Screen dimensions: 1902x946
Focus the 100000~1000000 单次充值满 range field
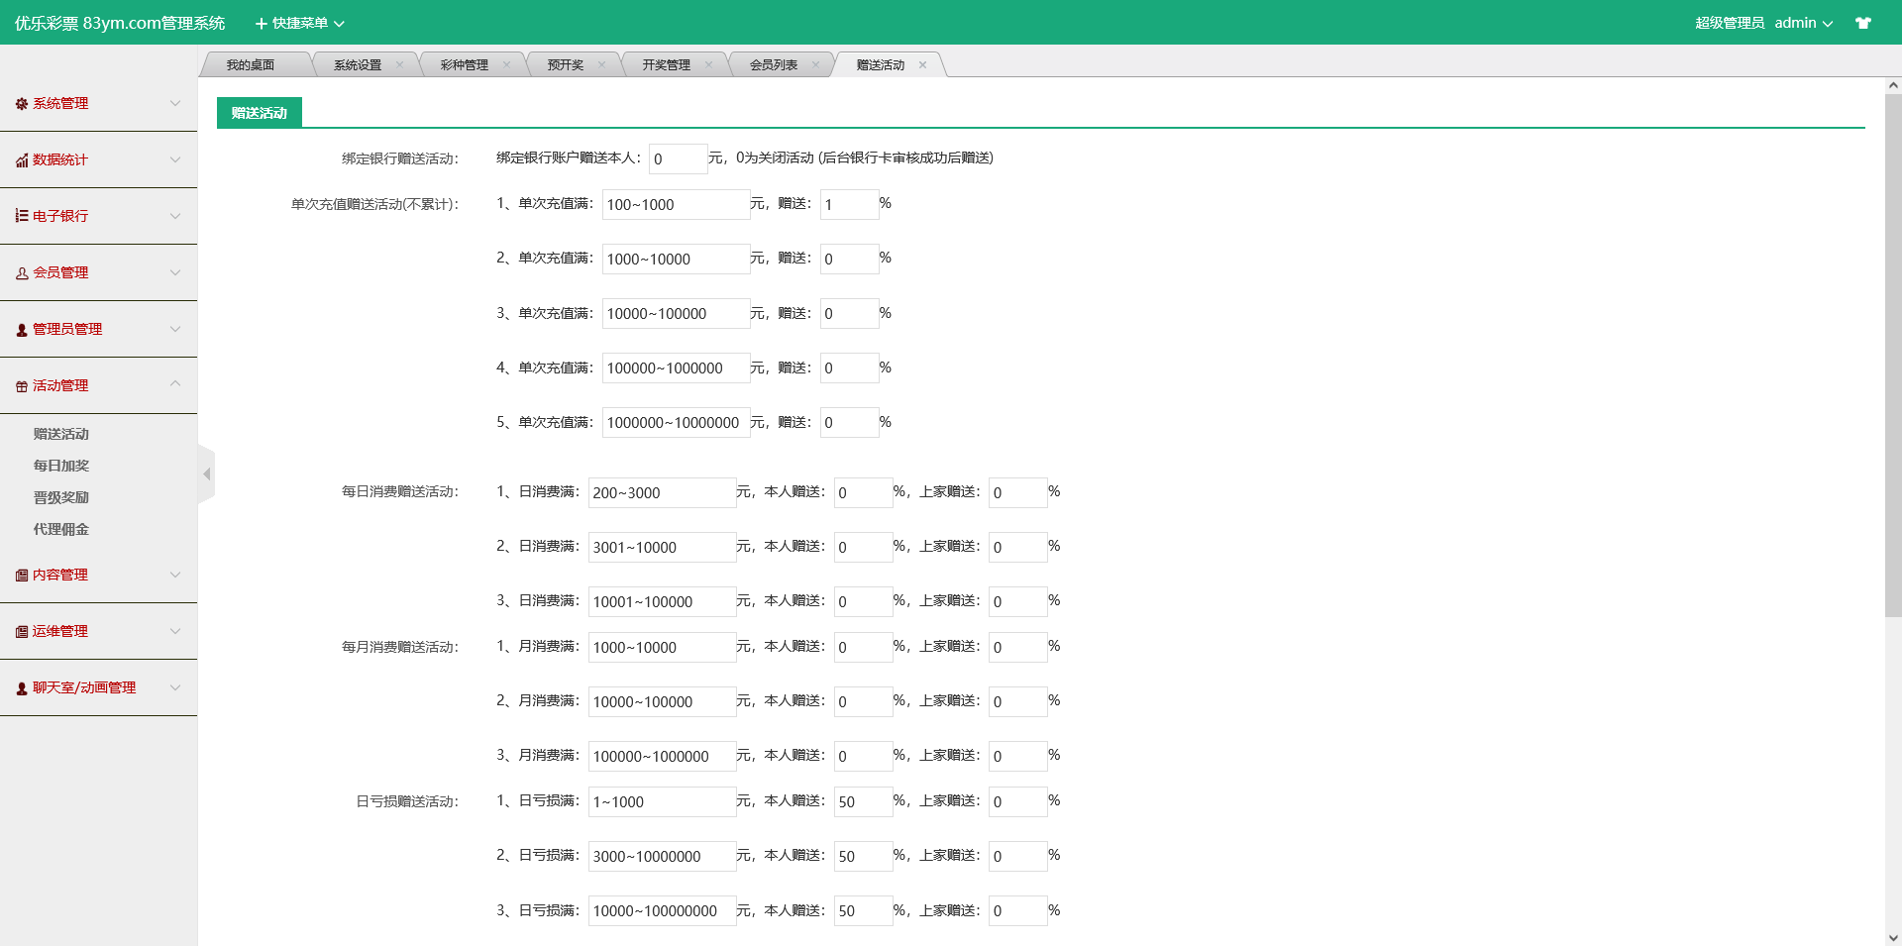coord(677,368)
